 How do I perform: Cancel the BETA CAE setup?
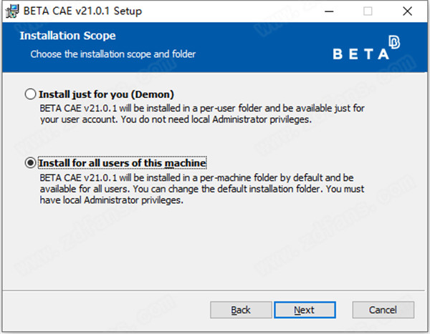point(383,310)
